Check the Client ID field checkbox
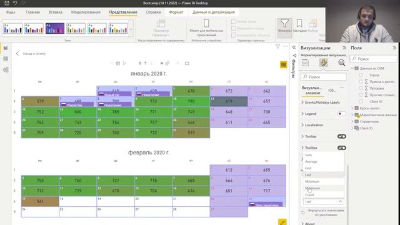Screen dimensions: 400x225 coord(361,101)
